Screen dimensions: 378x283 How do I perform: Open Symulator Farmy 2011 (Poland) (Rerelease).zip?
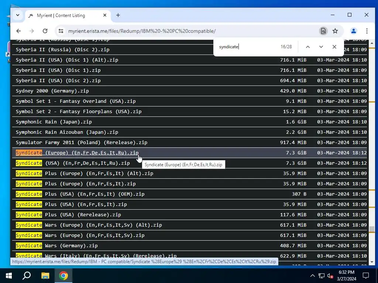coord(82,143)
